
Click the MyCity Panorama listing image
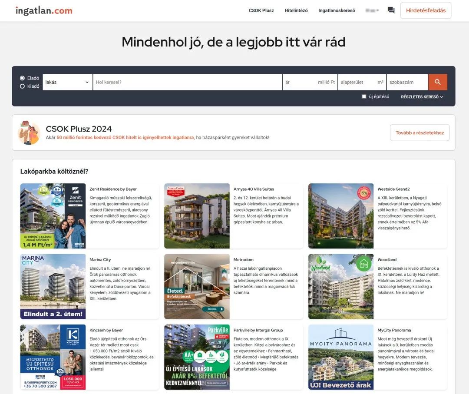(341, 357)
